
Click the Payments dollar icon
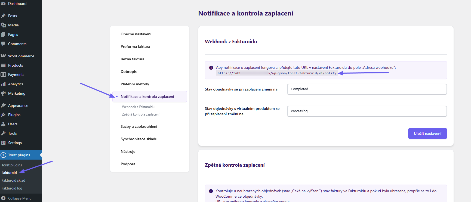tap(3, 74)
